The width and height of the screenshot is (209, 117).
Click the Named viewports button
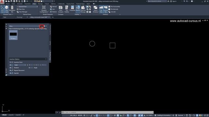[53, 6]
